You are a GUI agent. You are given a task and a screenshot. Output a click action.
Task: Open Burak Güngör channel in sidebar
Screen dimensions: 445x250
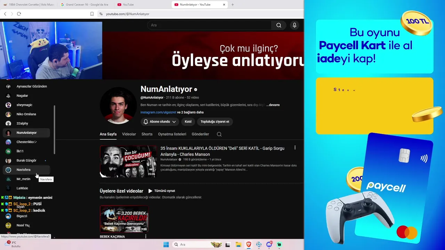pyautogui.click(x=26, y=160)
